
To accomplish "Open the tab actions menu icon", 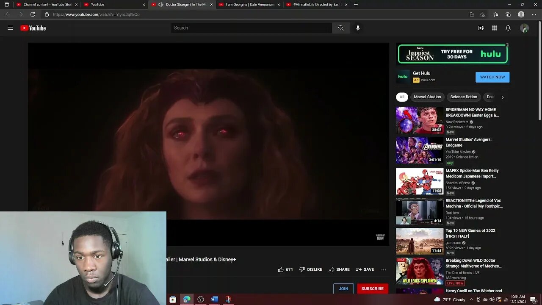I will [6, 5].
